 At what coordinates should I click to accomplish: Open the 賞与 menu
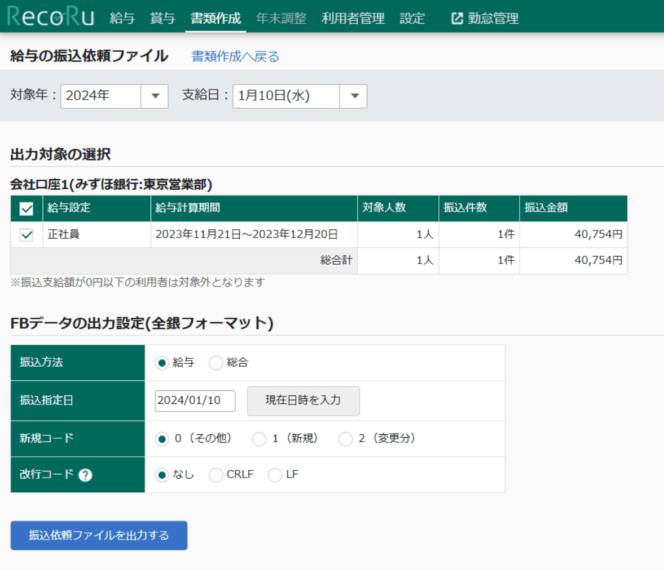pyautogui.click(x=162, y=18)
